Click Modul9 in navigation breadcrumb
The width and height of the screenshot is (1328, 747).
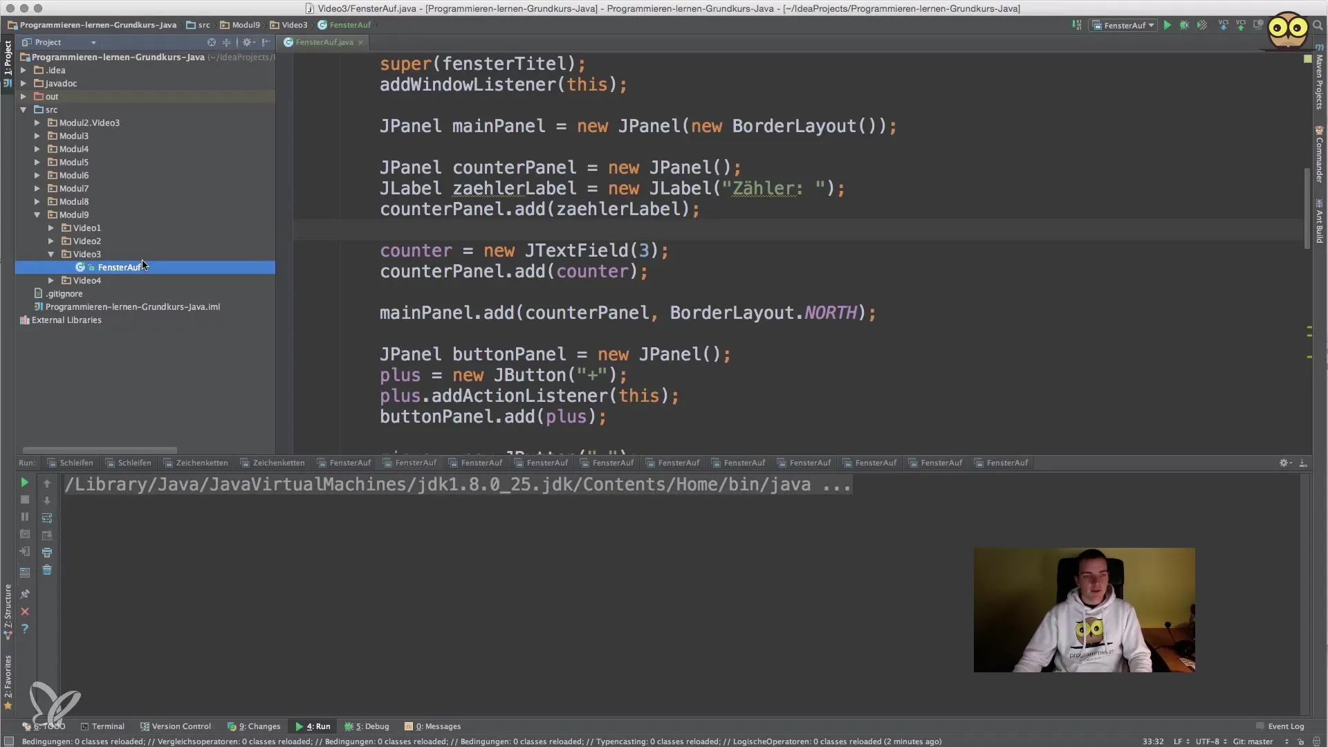point(240,25)
